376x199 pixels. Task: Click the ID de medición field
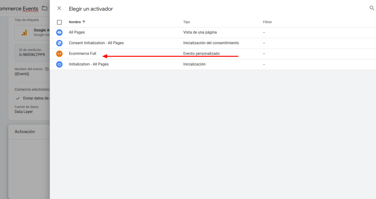click(x=32, y=52)
